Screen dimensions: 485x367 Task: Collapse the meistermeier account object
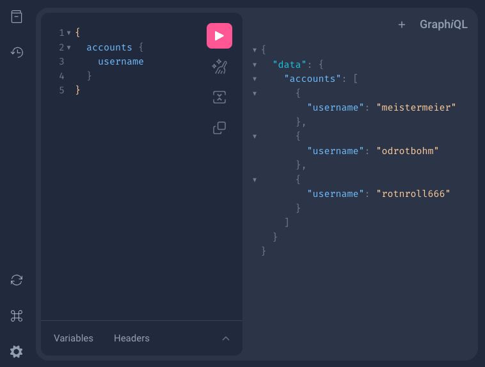click(255, 93)
